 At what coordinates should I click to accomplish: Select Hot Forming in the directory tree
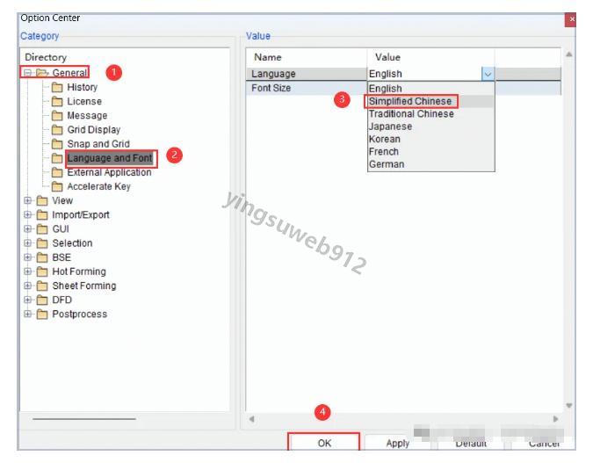[x=79, y=271]
